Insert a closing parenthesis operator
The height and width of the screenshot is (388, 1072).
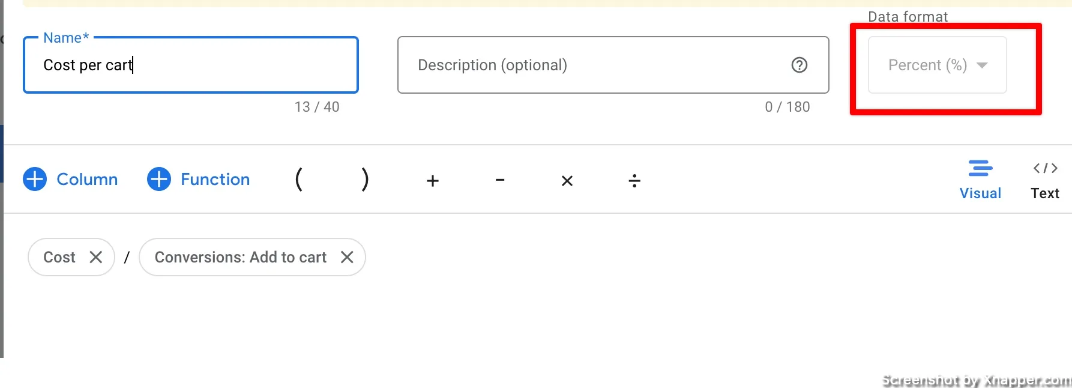(x=365, y=180)
